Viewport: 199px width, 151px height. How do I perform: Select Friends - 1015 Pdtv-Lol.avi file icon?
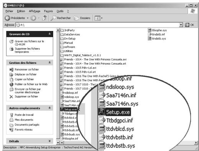[62, 68]
